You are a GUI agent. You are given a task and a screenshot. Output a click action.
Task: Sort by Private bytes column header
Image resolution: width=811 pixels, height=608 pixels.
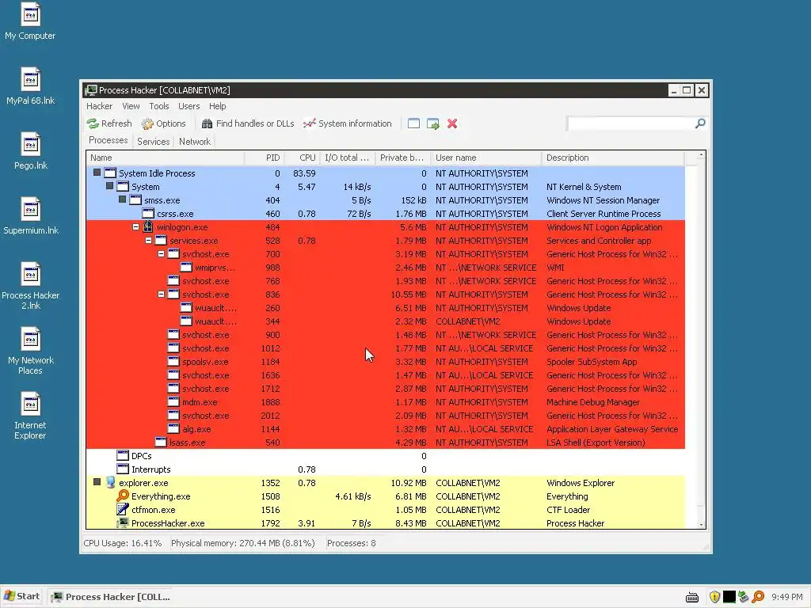pos(403,158)
